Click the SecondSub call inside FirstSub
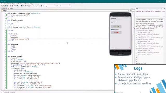The height and width of the screenshot is (93, 166). (14, 37)
